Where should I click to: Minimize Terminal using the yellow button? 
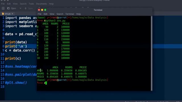coord(42,10)
